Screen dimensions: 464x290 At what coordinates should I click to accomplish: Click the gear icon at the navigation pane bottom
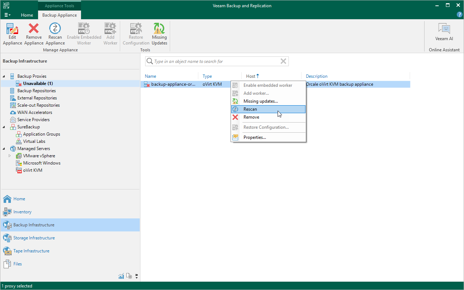(130, 276)
